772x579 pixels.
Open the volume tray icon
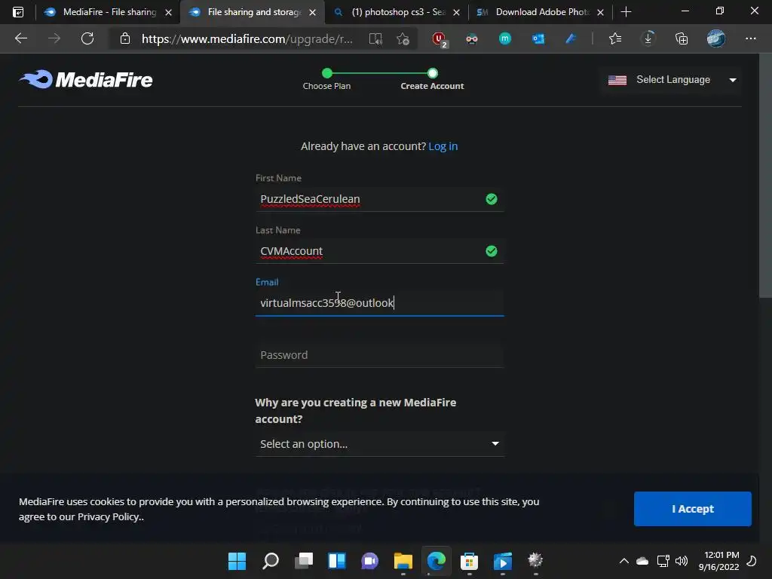(x=682, y=561)
